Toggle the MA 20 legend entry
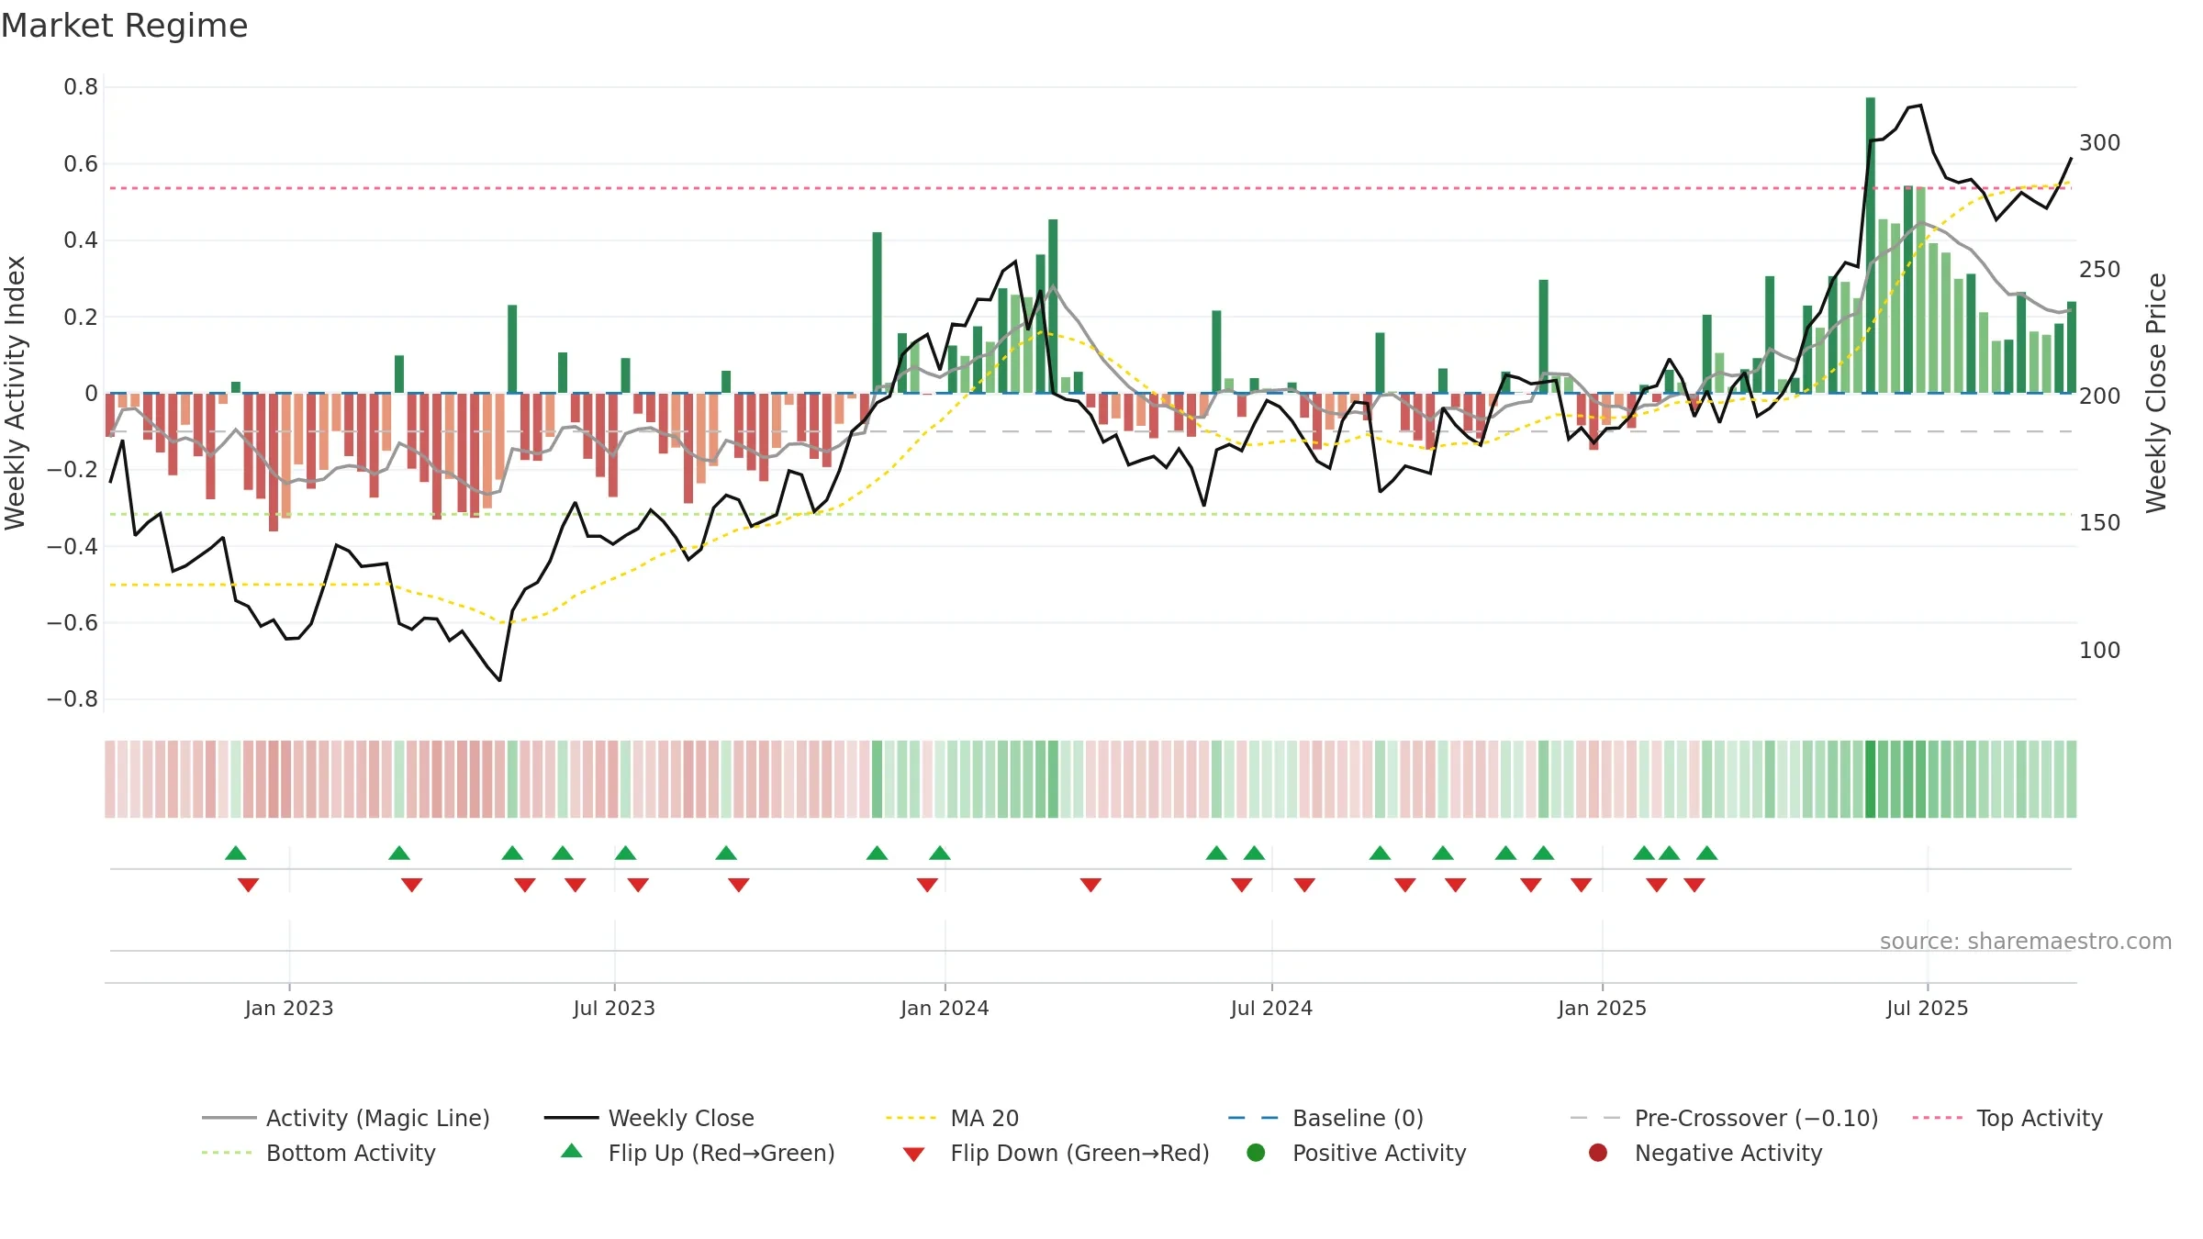2203x1239 pixels. 952,1118
